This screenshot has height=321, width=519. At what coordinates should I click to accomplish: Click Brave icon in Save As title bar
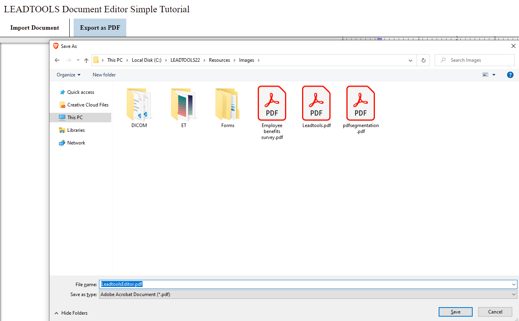56,46
